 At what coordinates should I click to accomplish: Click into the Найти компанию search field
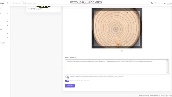click(x=86, y=3)
